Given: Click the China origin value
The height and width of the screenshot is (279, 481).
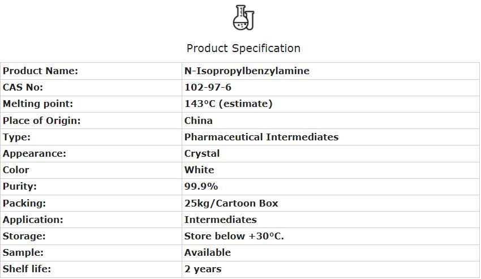Looking at the screenshot, I should [x=199, y=121].
